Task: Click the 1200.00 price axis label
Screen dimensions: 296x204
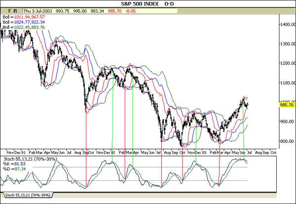Action: point(288,63)
